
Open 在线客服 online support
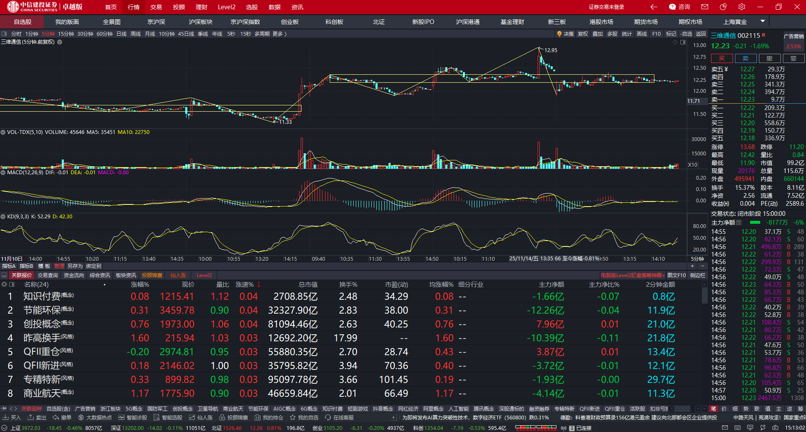click(x=339, y=418)
